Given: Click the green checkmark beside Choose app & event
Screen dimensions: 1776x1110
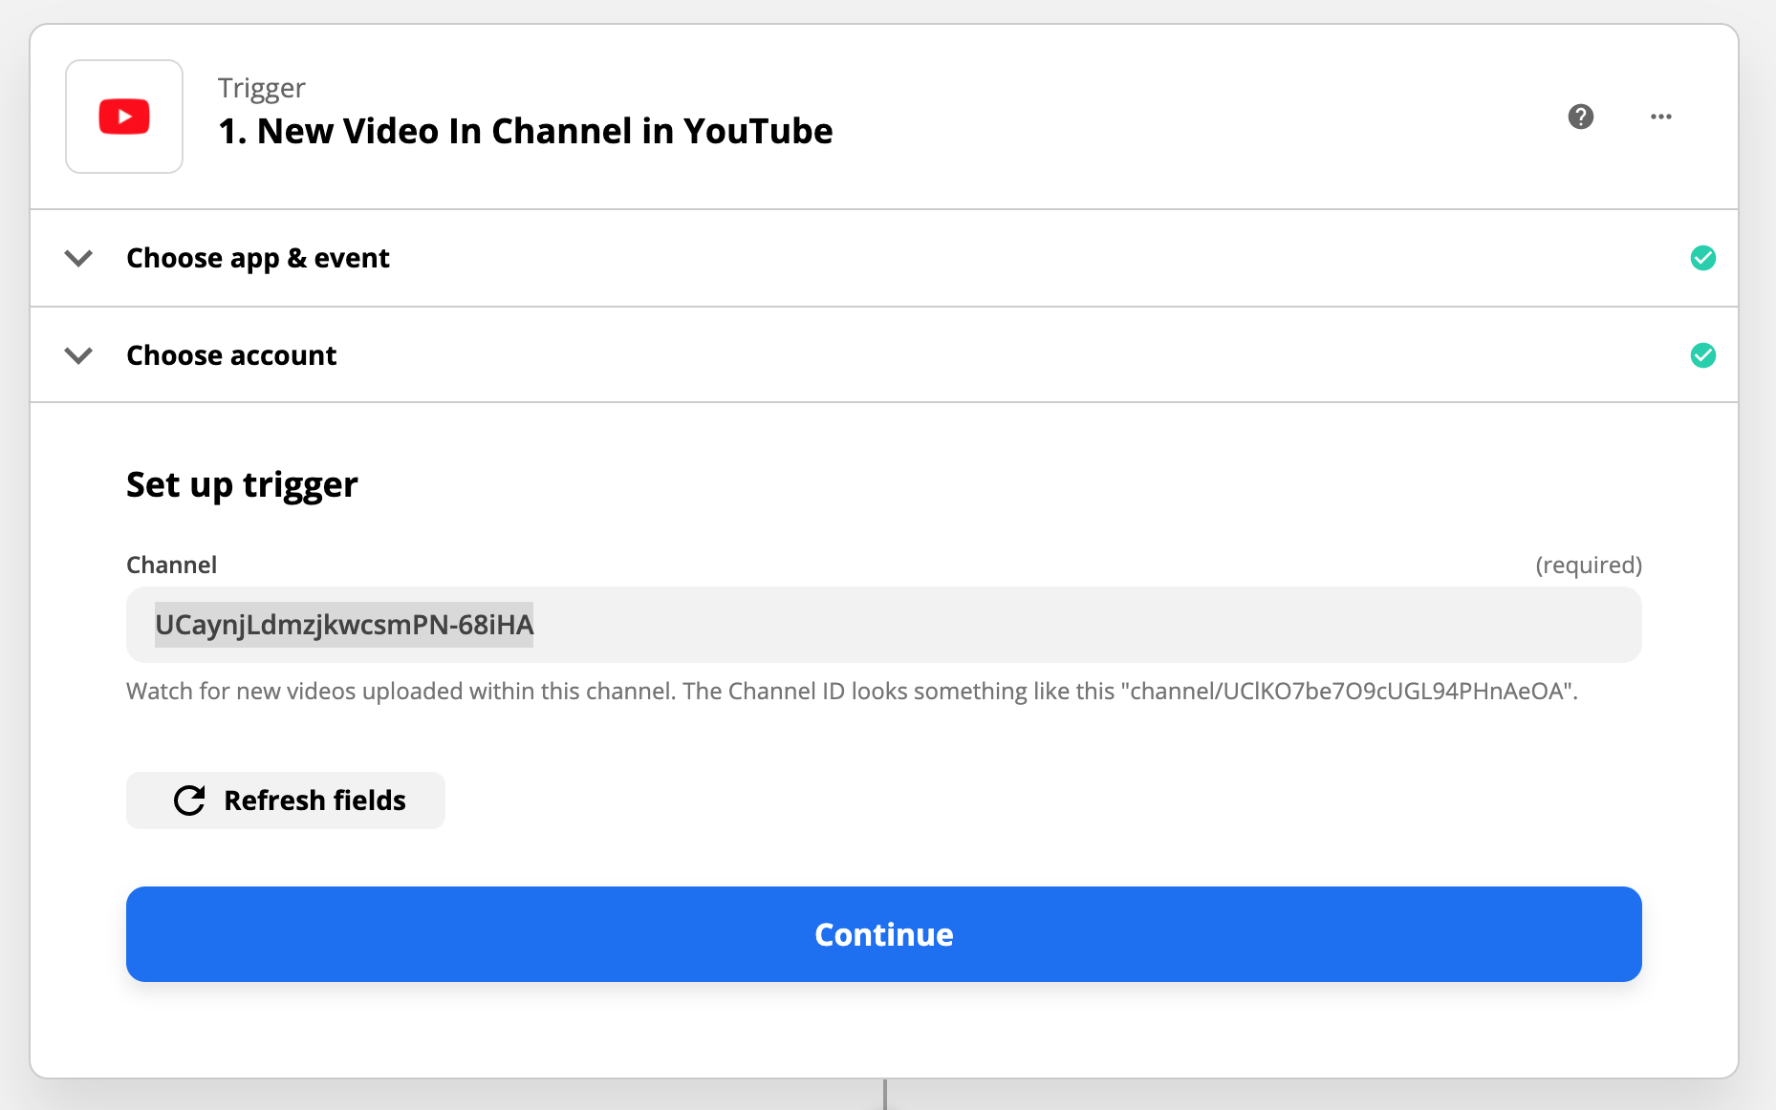Looking at the screenshot, I should pyautogui.click(x=1703, y=258).
